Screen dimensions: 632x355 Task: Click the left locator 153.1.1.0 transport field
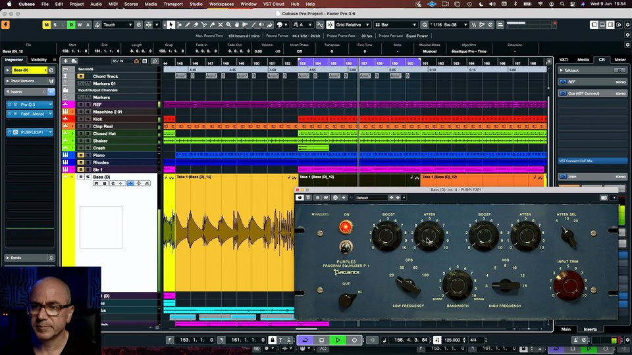pos(196,340)
